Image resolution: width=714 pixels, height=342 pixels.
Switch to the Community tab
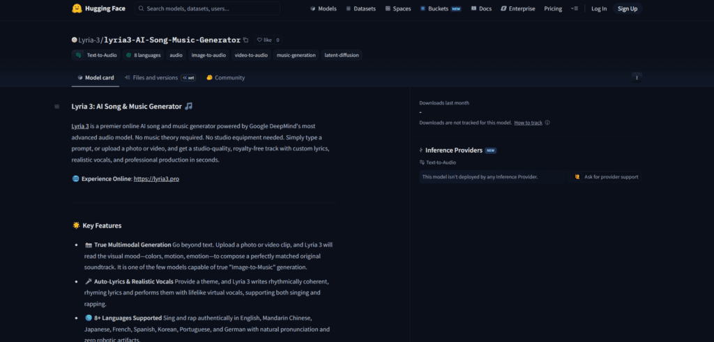click(x=225, y=78)
